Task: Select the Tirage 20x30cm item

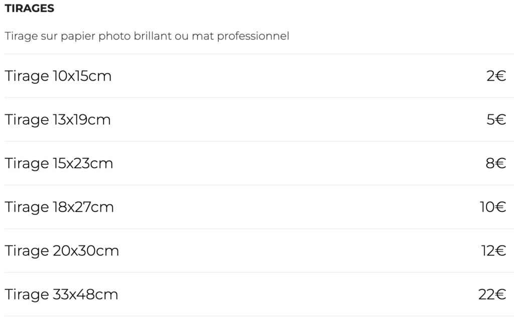Action: [x=62, y=250]
